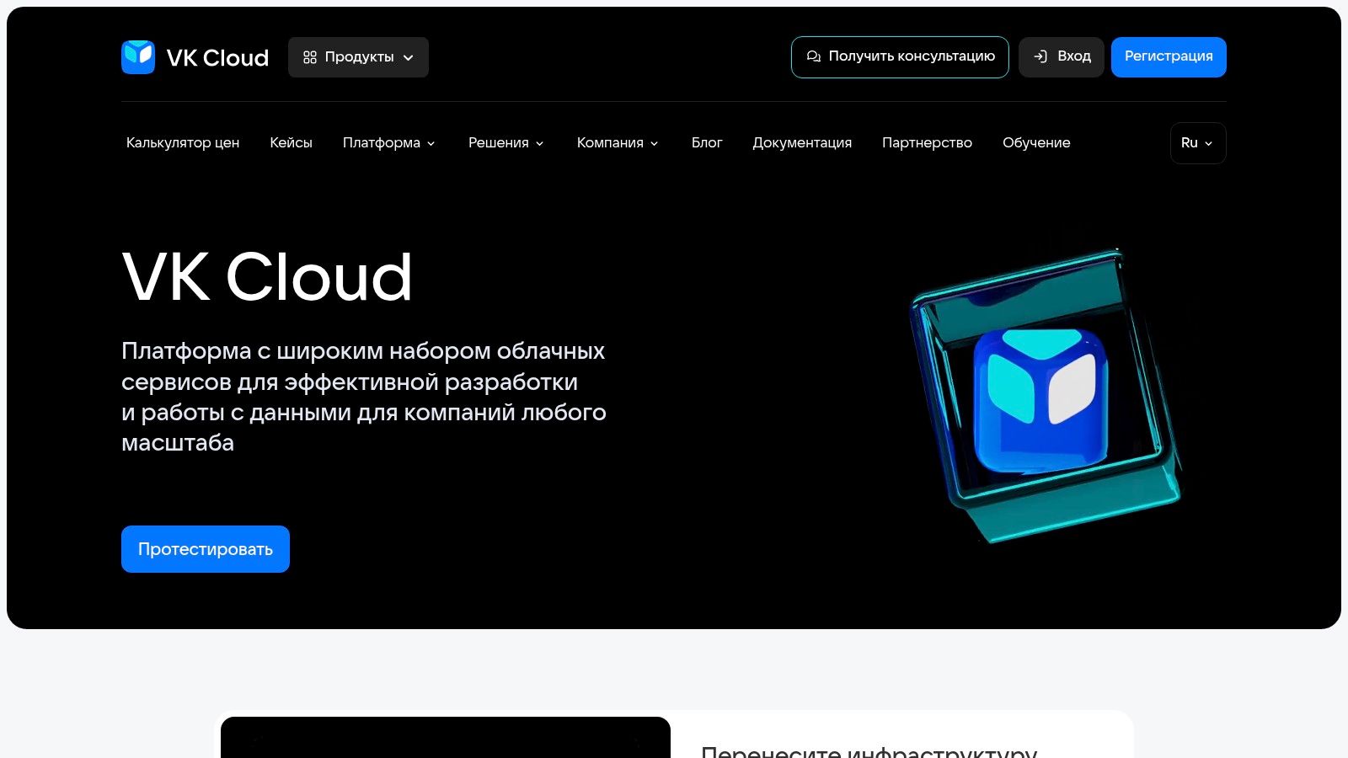
Task: Open the Продукты dropdown menu
Action: (358, 57)
